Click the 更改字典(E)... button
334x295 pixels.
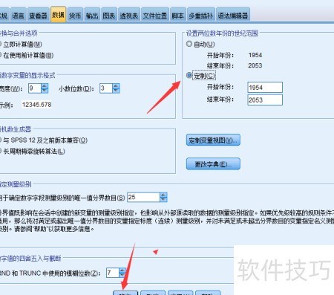pos(213,164)
